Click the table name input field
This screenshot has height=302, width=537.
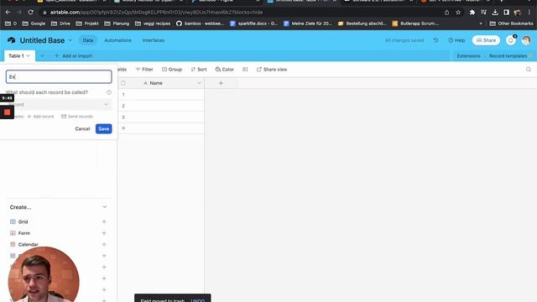tap(59, 76)
